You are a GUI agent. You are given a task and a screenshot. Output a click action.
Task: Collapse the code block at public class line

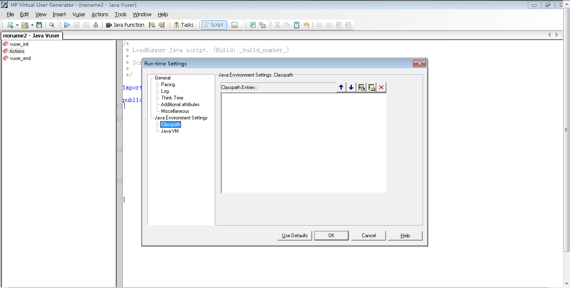(x=119, y=106)
